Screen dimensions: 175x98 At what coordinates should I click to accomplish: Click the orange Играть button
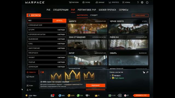point(59,21)
